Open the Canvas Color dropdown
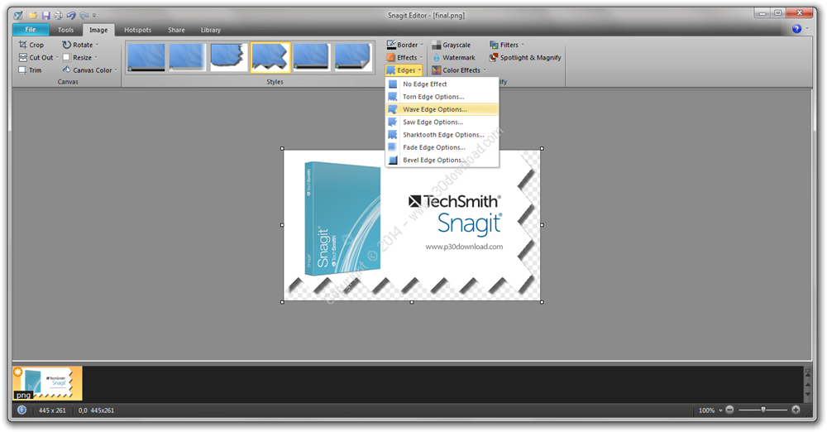The height and width of the screenshot is (432, 827). (89, 70)
